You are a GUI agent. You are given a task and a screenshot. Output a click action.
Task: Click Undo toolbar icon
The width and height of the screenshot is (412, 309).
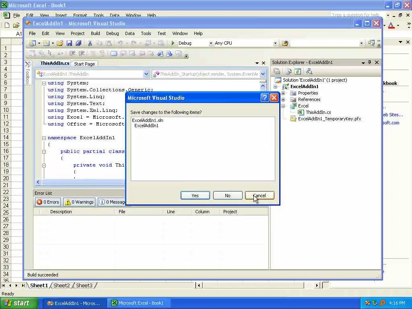(x=120, y=43)
